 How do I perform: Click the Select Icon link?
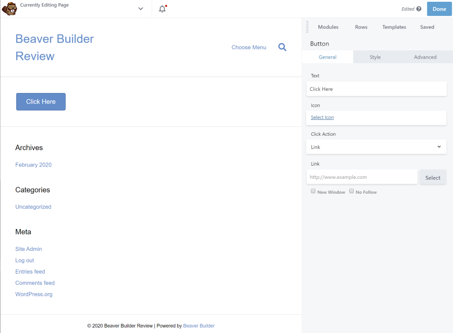pyautogui.click(x=322, y=117)
